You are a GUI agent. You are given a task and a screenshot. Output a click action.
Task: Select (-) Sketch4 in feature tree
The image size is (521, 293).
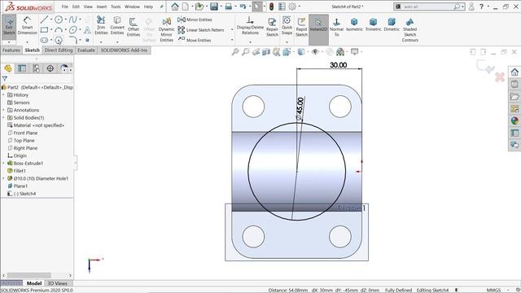pos(24,194)
